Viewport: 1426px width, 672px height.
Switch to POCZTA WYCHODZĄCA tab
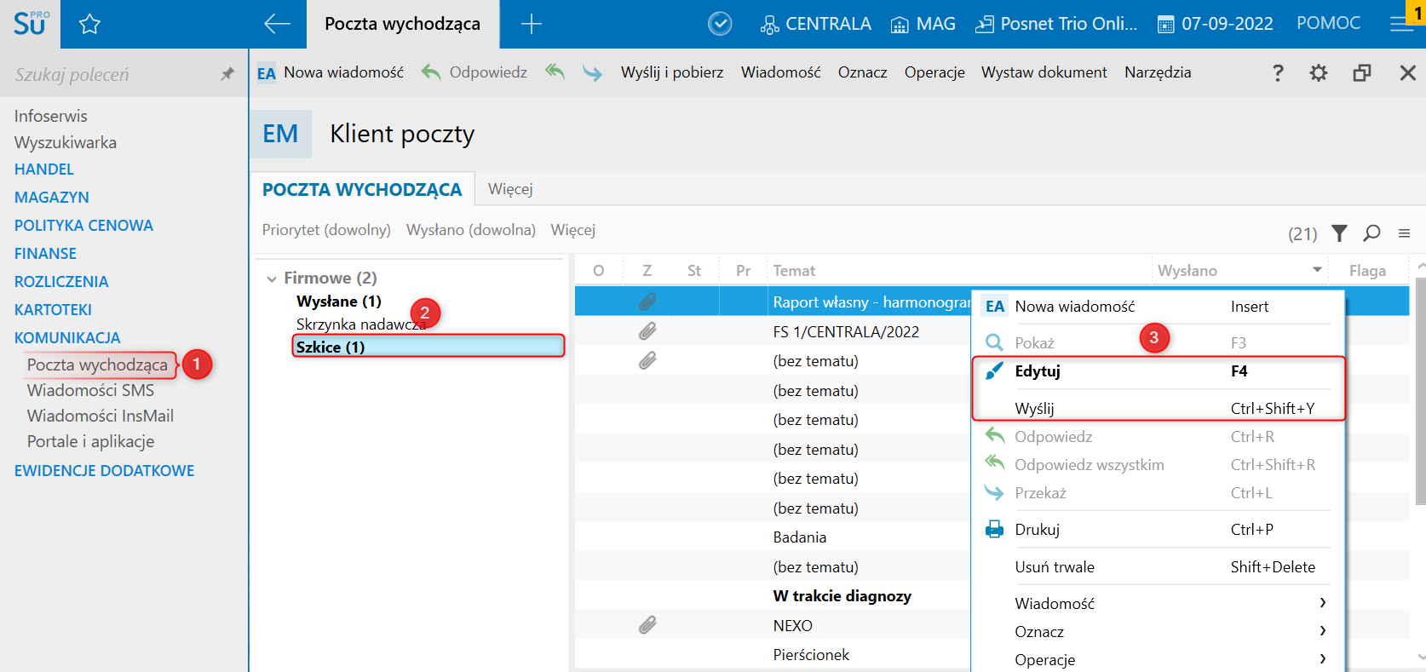362,190
